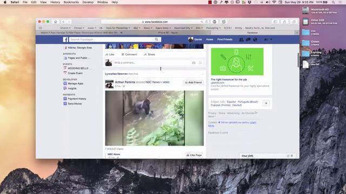Expand the Apple News bookmarks folder
The height and width of the screenshot is (194, 346).
pos(163,28)
